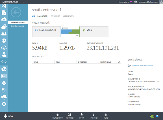Click the South Central US location text
Image resolution: width=163 pixels, height=120 pixels.
tap(134, 97)
